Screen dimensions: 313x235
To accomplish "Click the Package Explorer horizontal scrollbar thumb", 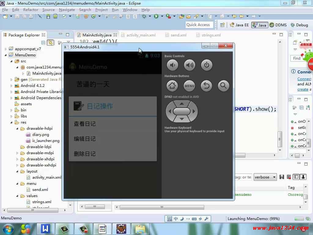I will 33,211.
